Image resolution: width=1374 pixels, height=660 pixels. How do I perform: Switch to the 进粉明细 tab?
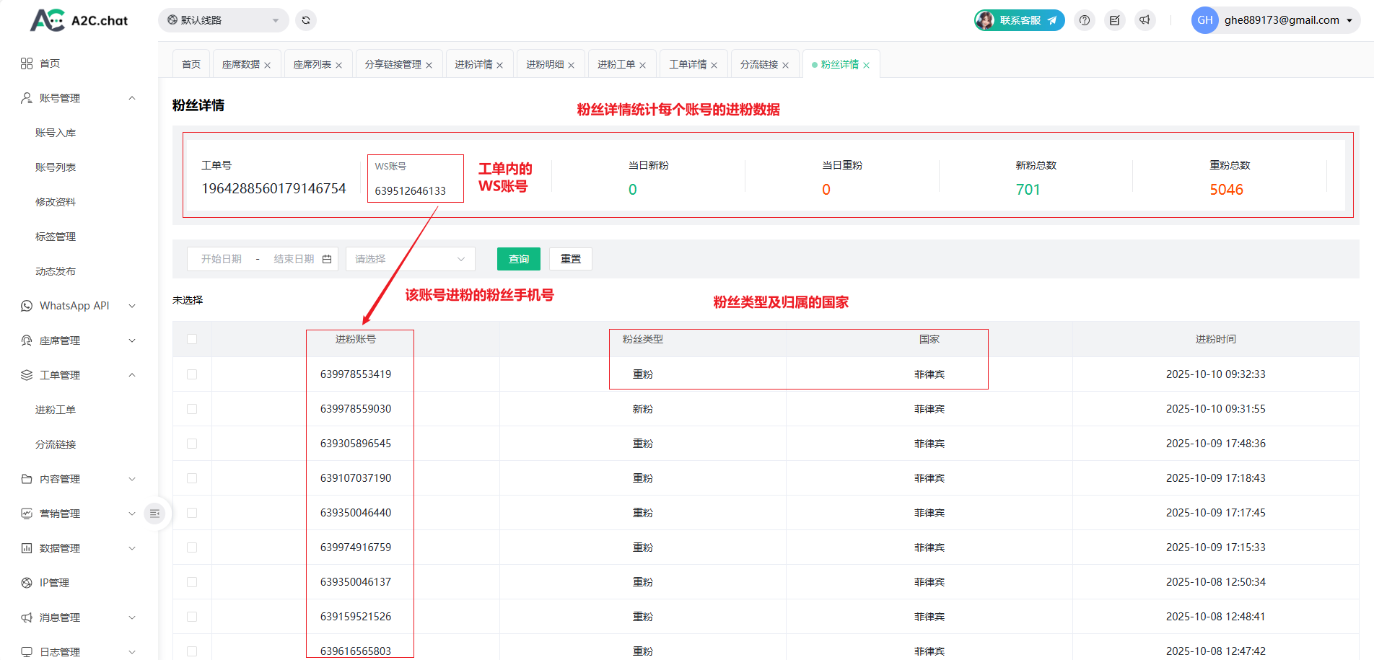[544, 64]
